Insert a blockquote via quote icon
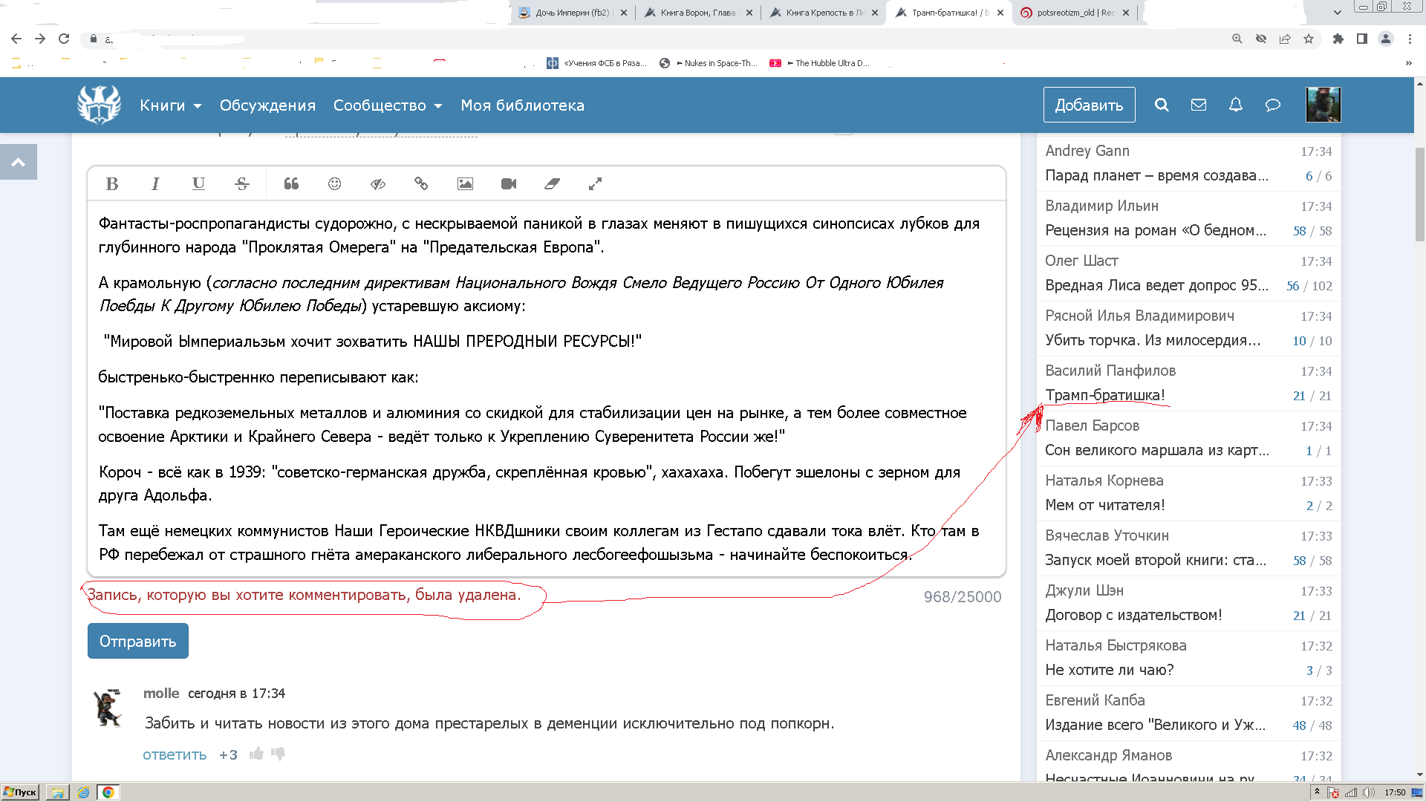The height and width of the screenshot is (802, 1426). pyautogui.click(x=291, y=183)
